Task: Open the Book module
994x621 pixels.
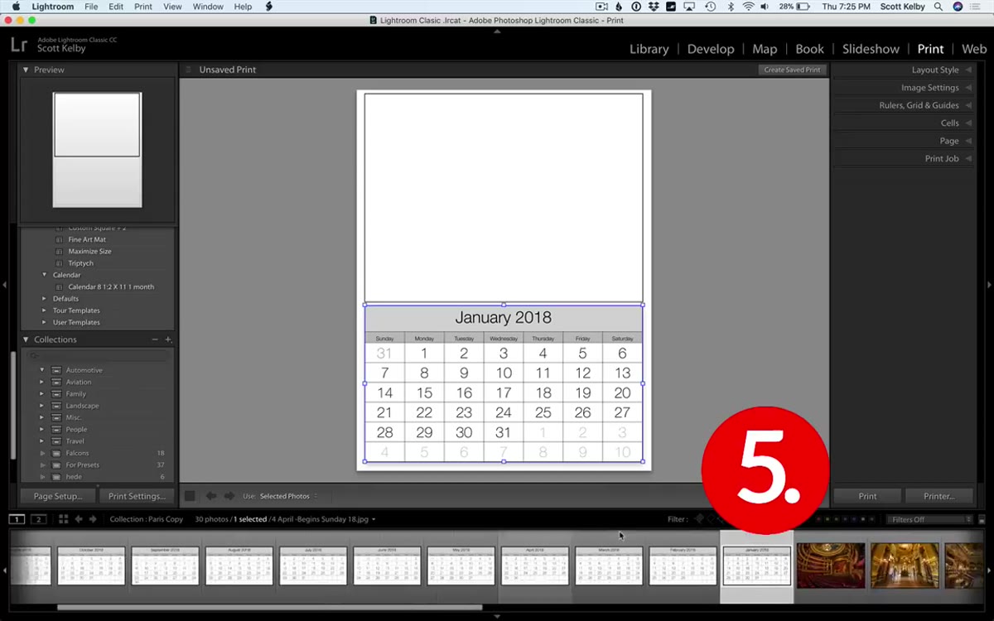Action: tap(809, 49)
